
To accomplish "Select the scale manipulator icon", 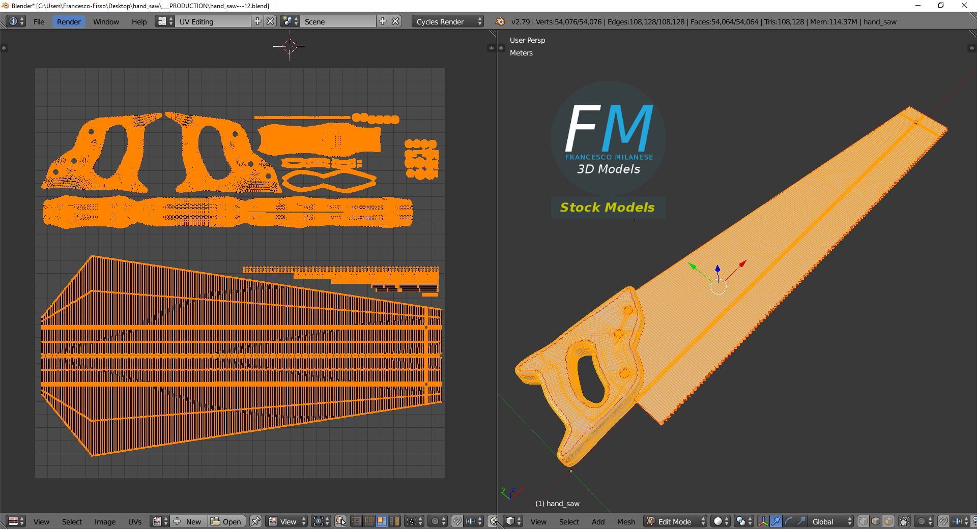I will (x=801, y=521).
